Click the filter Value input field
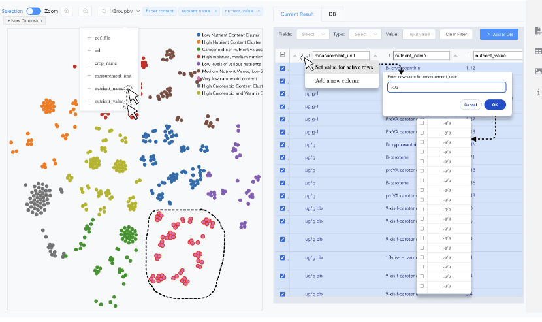The height and width of the screenshot is (322, 542). click(x=419, y=34)
